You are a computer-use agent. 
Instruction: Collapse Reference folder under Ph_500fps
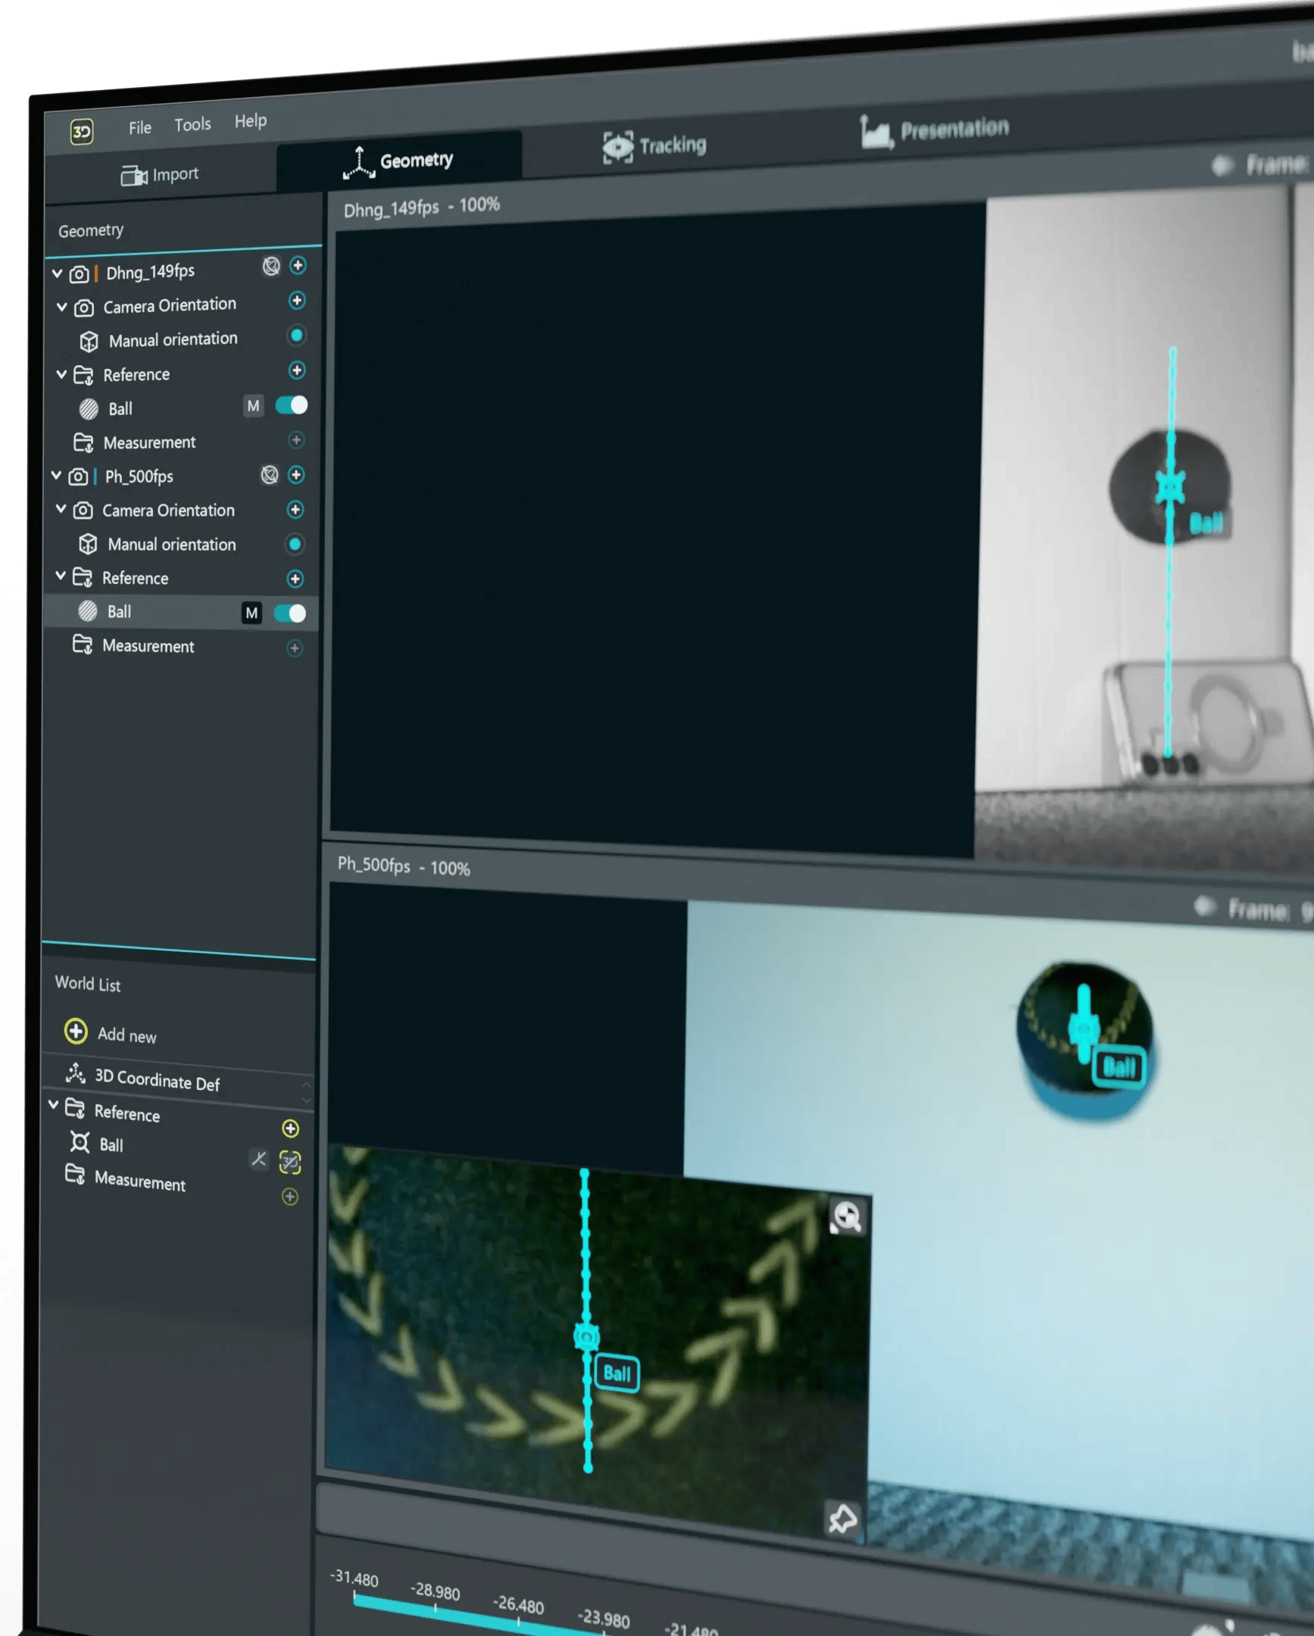[x=61, y=576]
